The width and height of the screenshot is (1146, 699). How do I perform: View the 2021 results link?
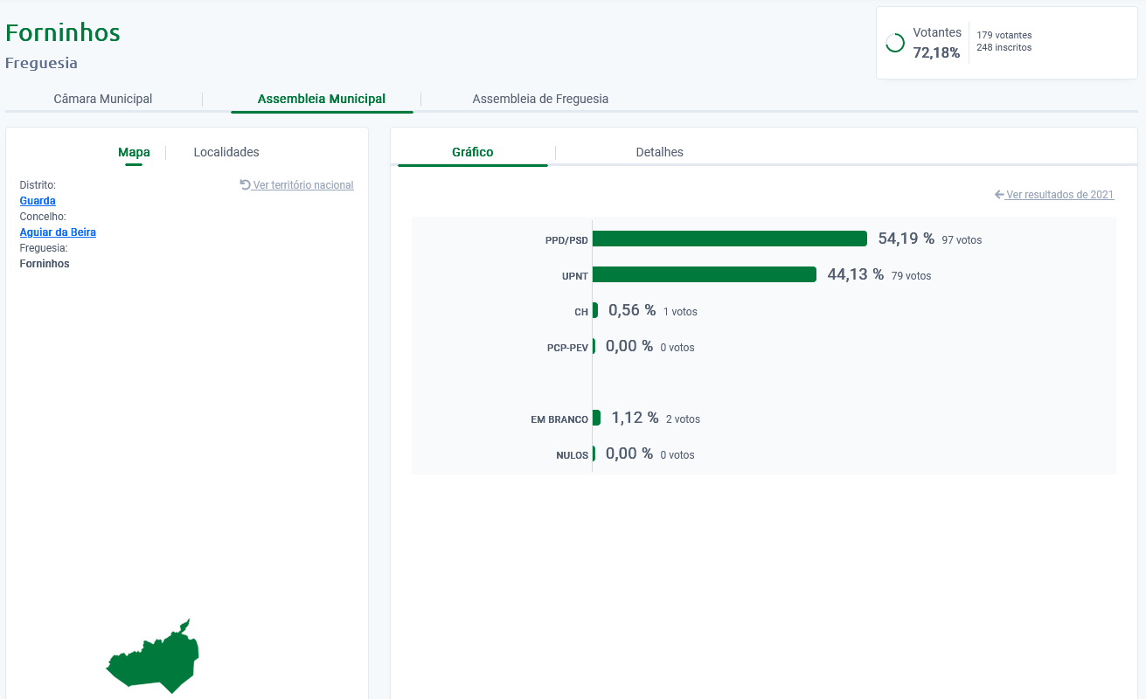tap(1059, 195)
